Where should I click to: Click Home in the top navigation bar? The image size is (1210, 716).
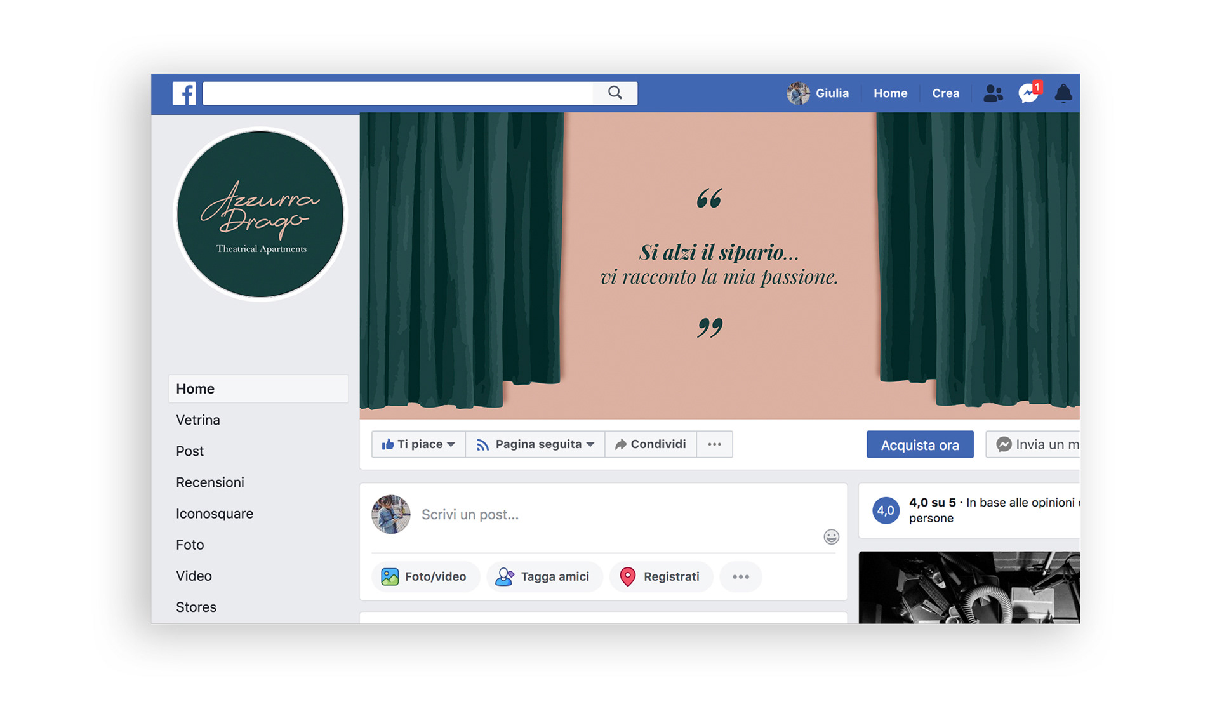pyautogui.click(x=890, y=93)
